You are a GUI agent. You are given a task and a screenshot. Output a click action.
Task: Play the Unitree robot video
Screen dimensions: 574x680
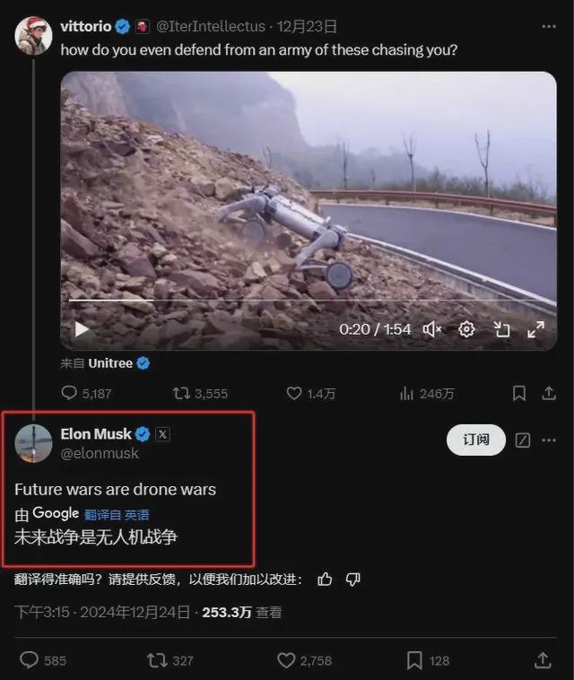[x=82, y=329]
